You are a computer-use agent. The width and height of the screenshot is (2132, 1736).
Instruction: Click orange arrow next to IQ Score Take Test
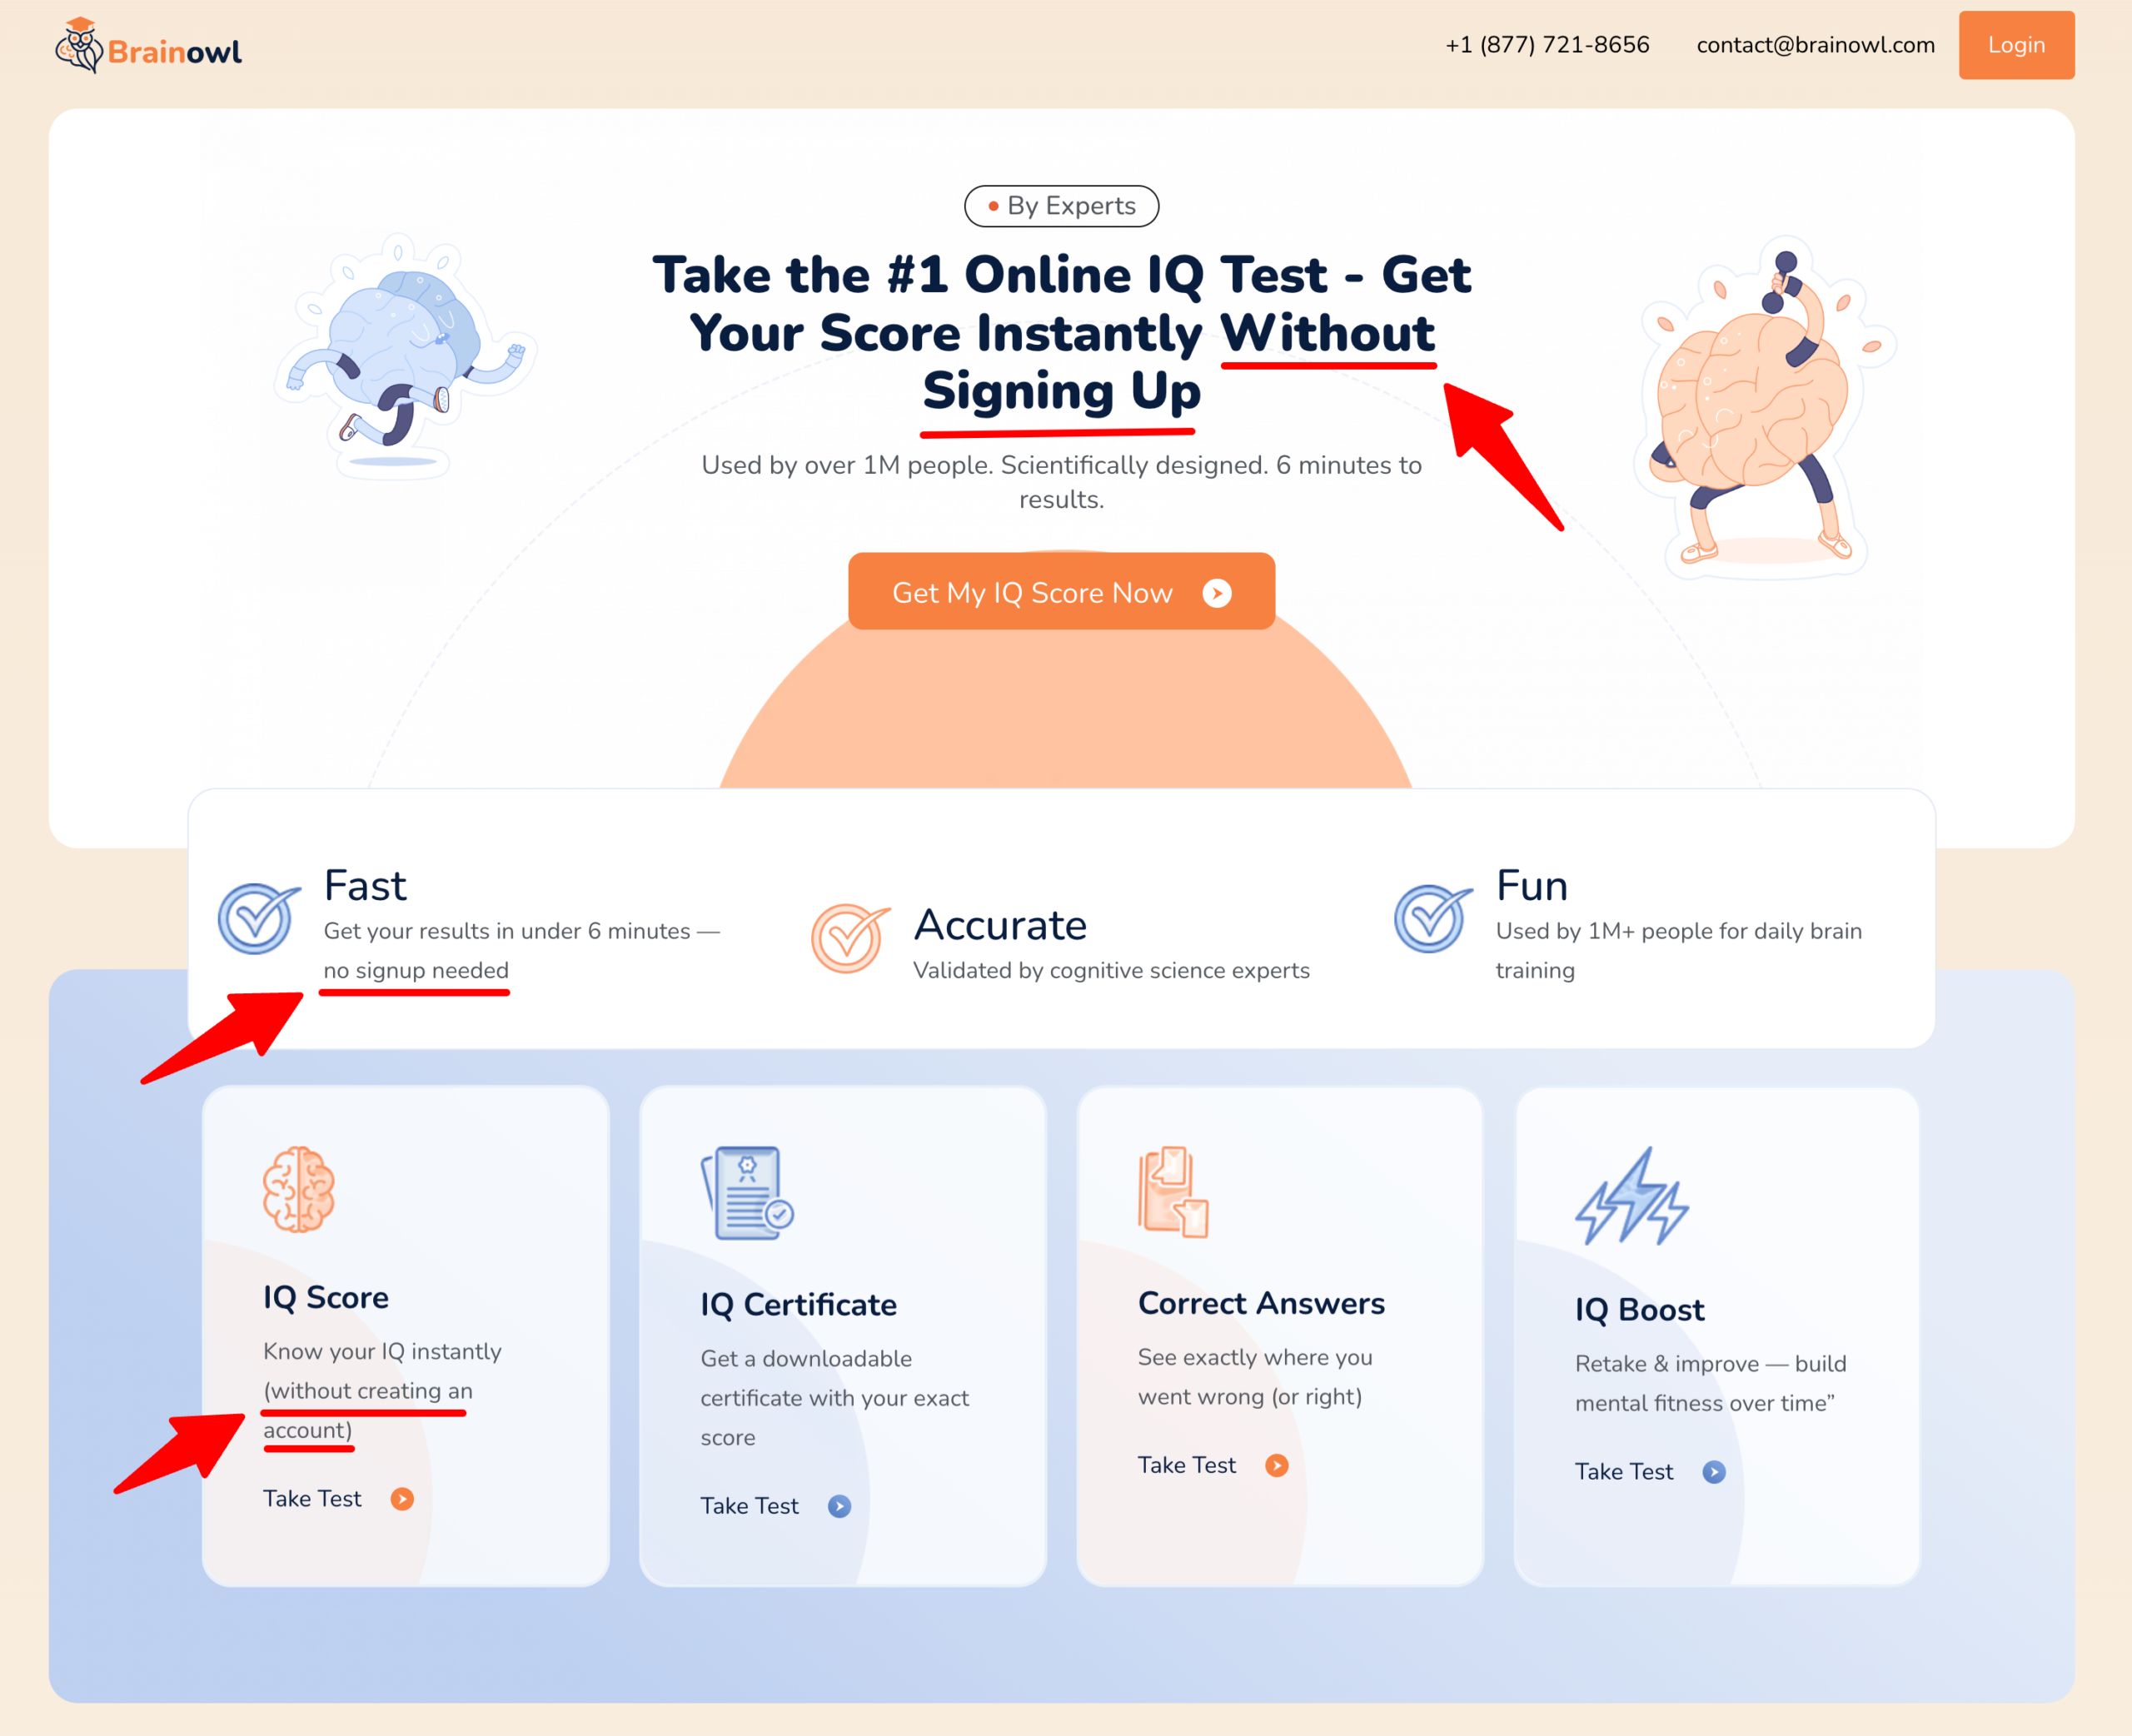click(402, 1499)
